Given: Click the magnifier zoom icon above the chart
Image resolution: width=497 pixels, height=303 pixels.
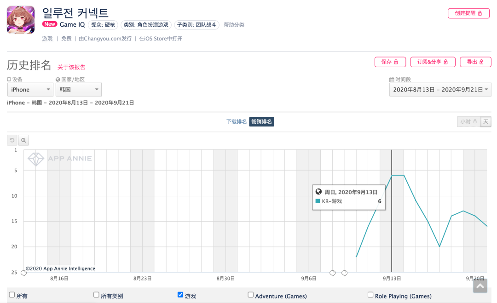Looking at the screenshot, I should 23,140.
